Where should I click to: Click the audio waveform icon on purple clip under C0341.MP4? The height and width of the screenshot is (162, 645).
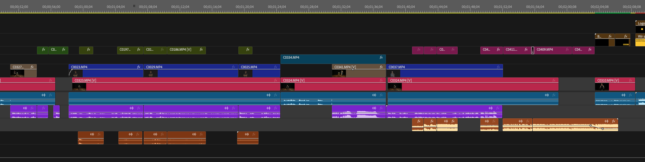(374, 108)
